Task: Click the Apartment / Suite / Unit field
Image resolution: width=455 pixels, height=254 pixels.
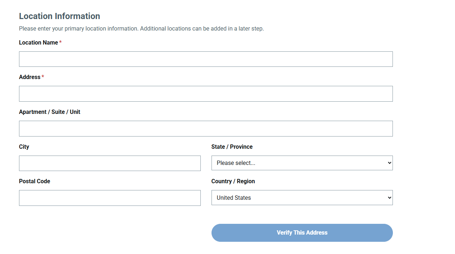Action: [205, 128]
